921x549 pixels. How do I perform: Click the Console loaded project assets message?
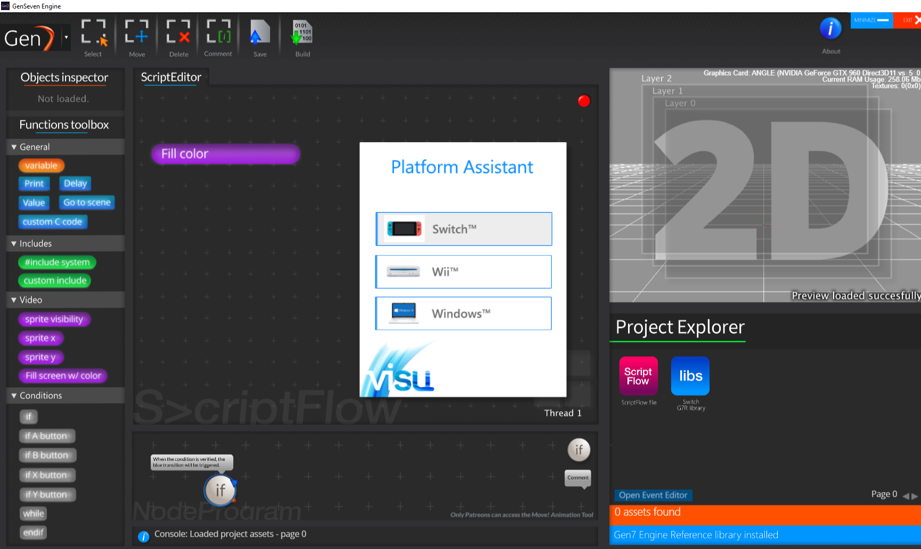coord(230,534)
